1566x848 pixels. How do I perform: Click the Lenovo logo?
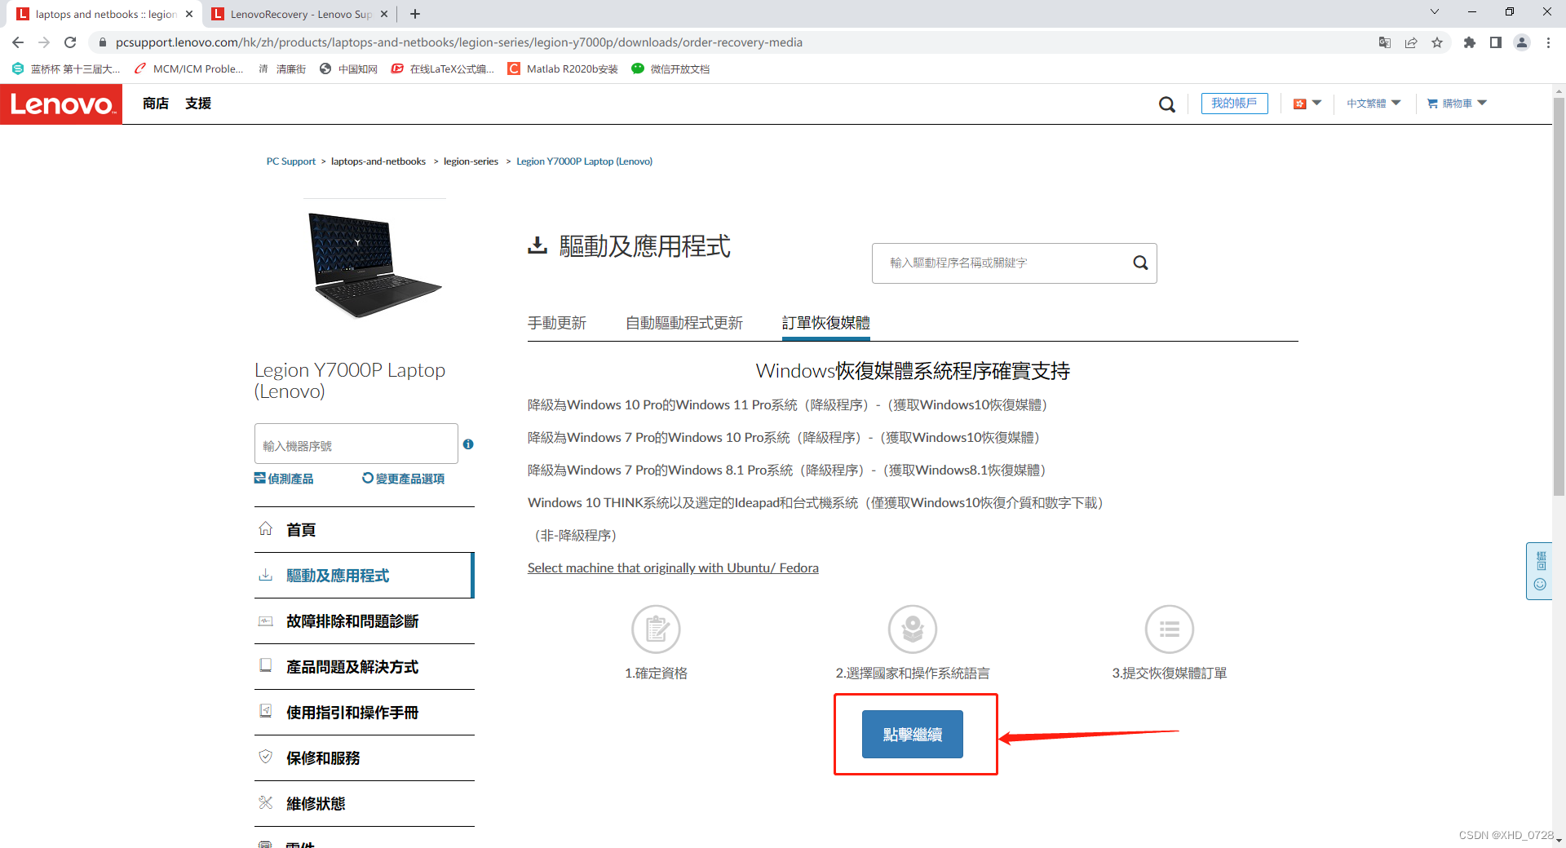[61, 104]
